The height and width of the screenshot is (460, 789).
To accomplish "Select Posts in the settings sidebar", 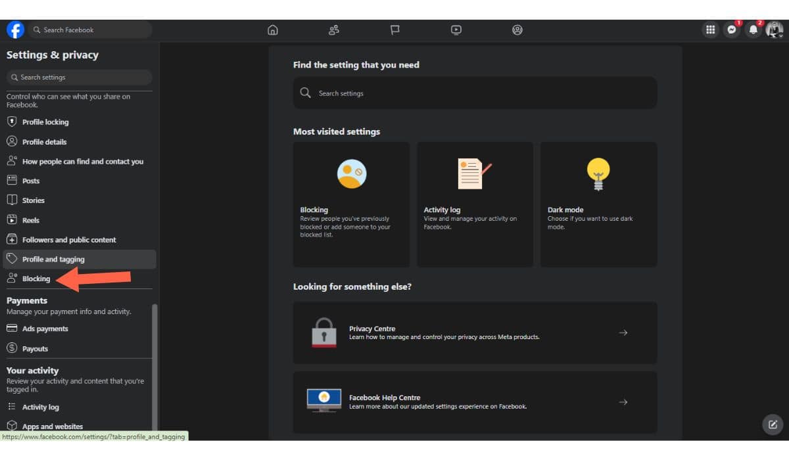I will click(x=79, y=181).
